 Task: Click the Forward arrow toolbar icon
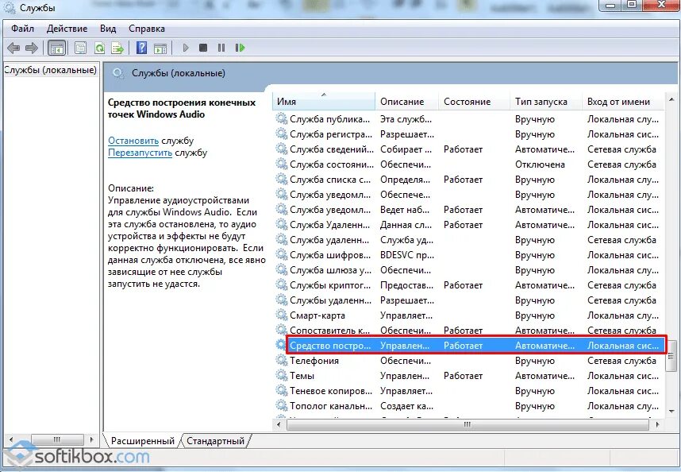[31, 48]
